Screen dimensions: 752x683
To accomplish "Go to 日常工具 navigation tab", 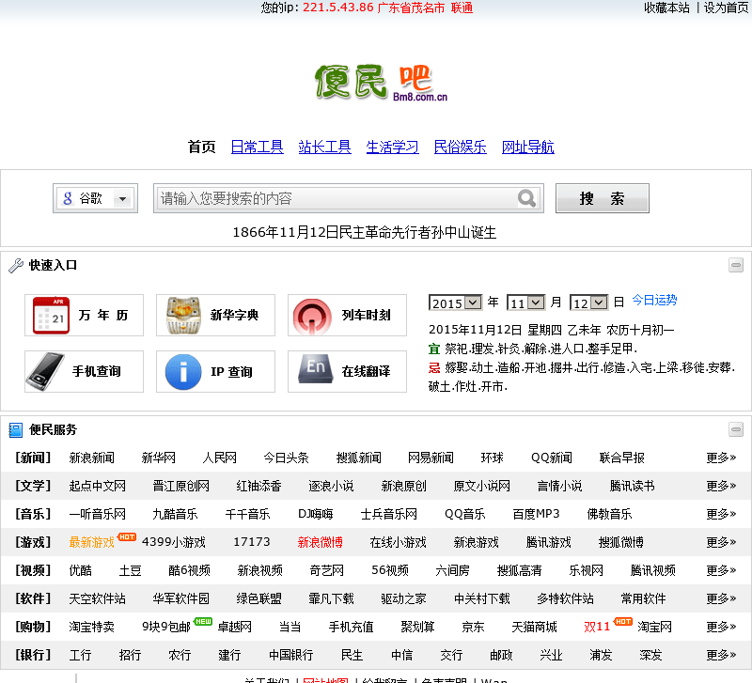I will tap(257, 147).
